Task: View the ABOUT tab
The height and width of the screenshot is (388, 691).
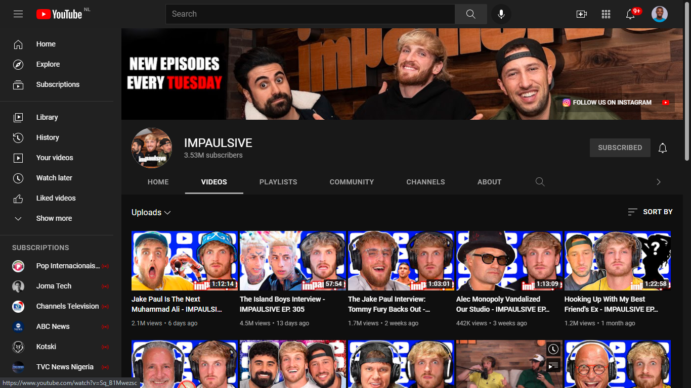Action: click(x=490, y=182)
